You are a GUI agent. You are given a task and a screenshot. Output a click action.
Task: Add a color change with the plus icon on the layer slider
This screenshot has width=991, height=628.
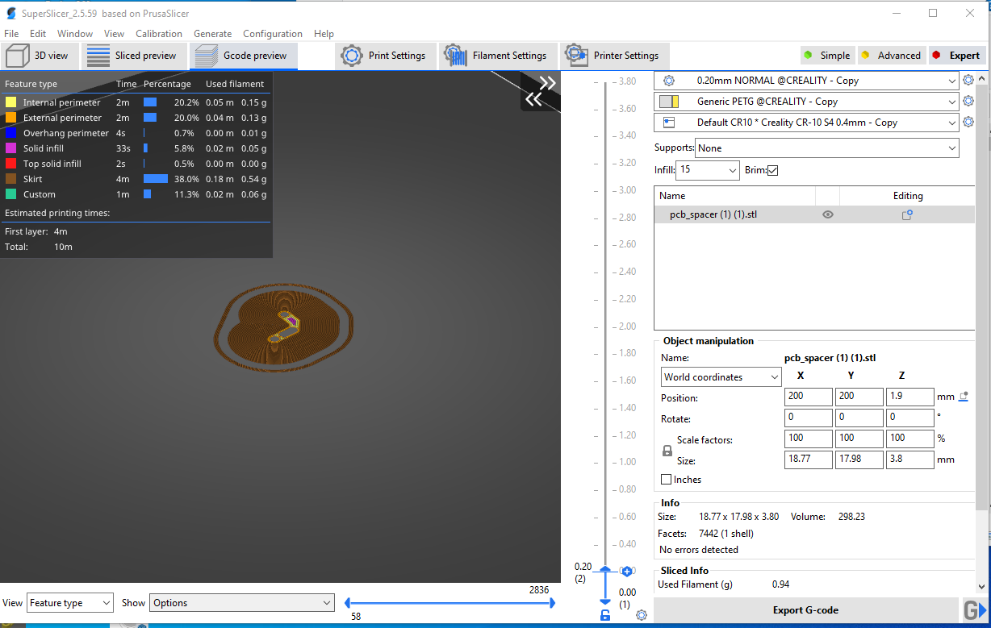click(627, 570)
